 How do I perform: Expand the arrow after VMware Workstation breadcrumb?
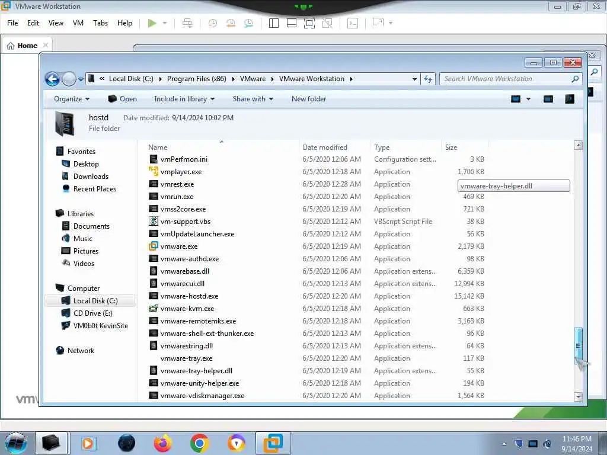coord(351,79)
